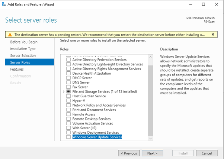224x159 pixels.
Task: Enable the DHCP Server role checkbox
Action: point(68,78)
